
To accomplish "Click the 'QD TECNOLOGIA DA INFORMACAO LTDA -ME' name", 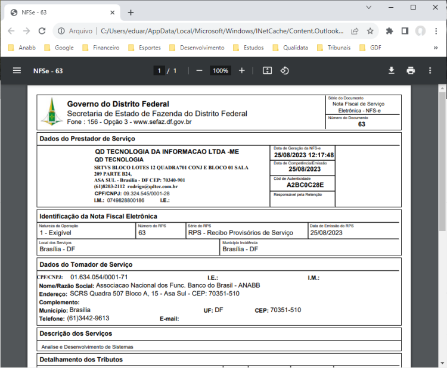I will point(167,151).
